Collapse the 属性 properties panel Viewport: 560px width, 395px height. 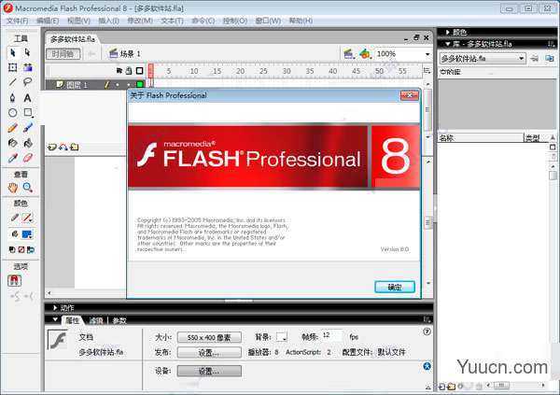point(55,319)
